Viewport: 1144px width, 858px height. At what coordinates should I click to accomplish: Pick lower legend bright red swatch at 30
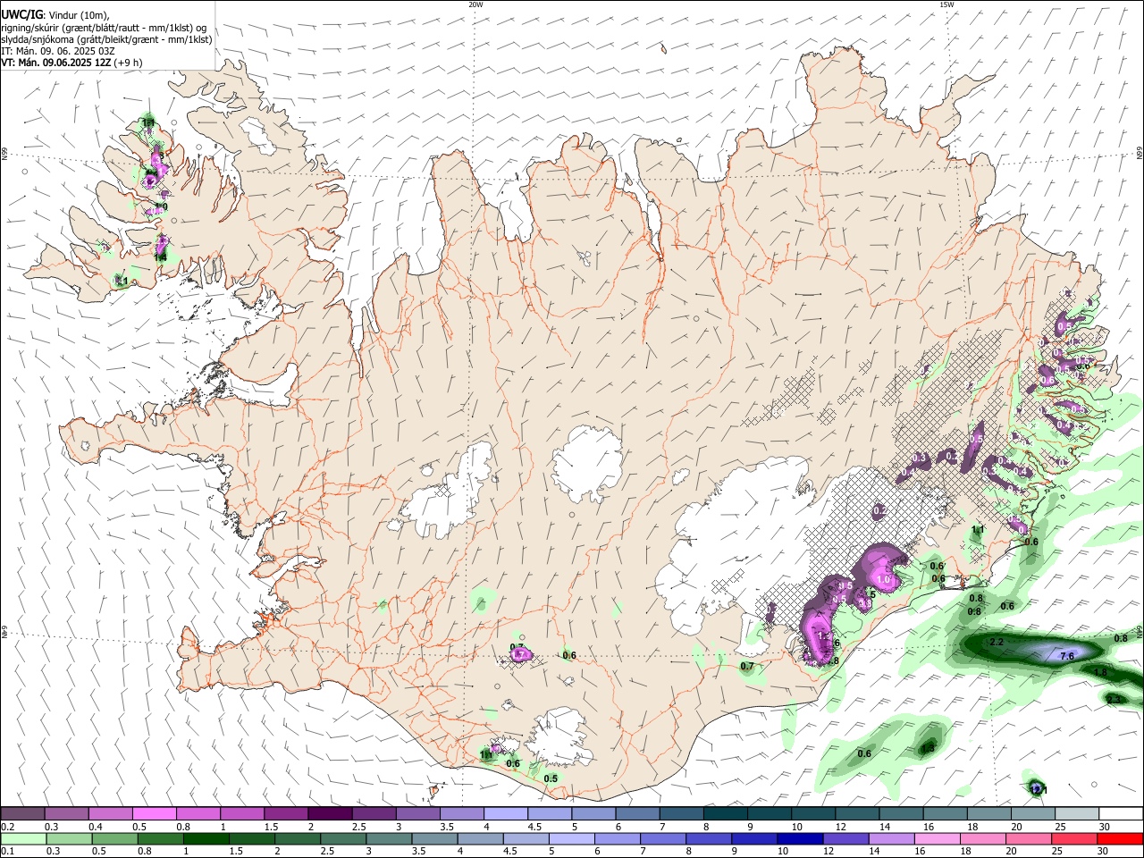click(1121, 838)
